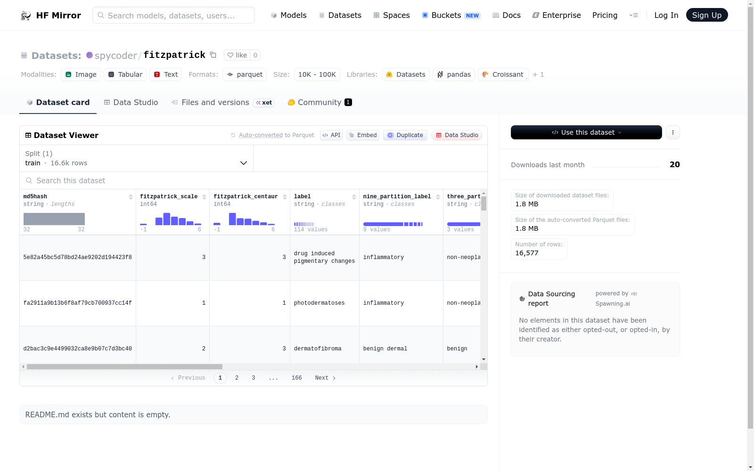Image resolution: width=754 pixels, height=471 pixels.
Task: Click the table's vertical scrollbar thumb
Action: [484, 203]
